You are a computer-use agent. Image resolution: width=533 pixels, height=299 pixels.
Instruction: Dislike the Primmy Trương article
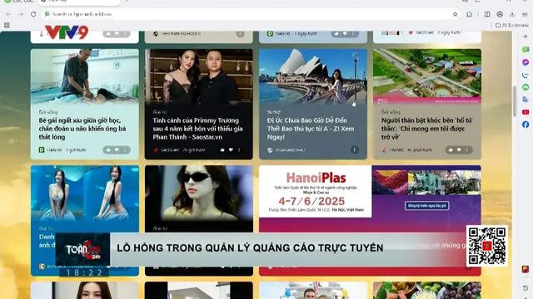tap(231, 149)
